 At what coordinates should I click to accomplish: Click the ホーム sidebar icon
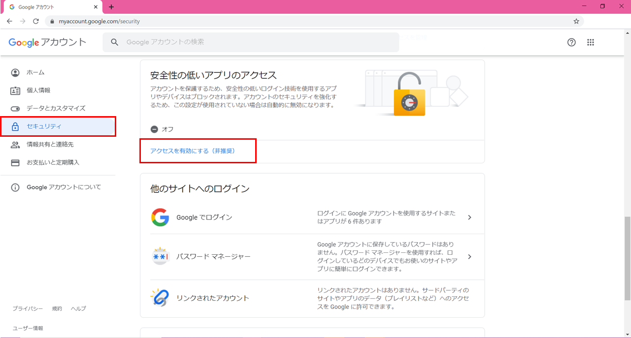[x=15, y=73]
